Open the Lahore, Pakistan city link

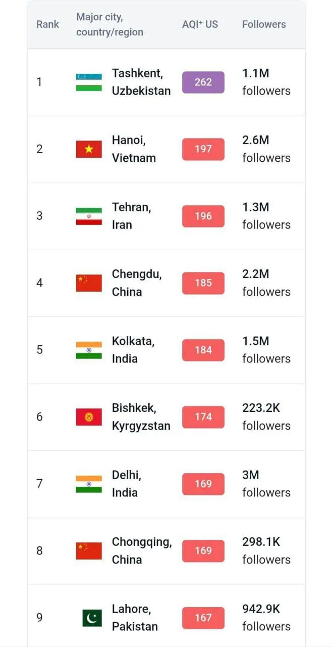[x=135, y=618]
